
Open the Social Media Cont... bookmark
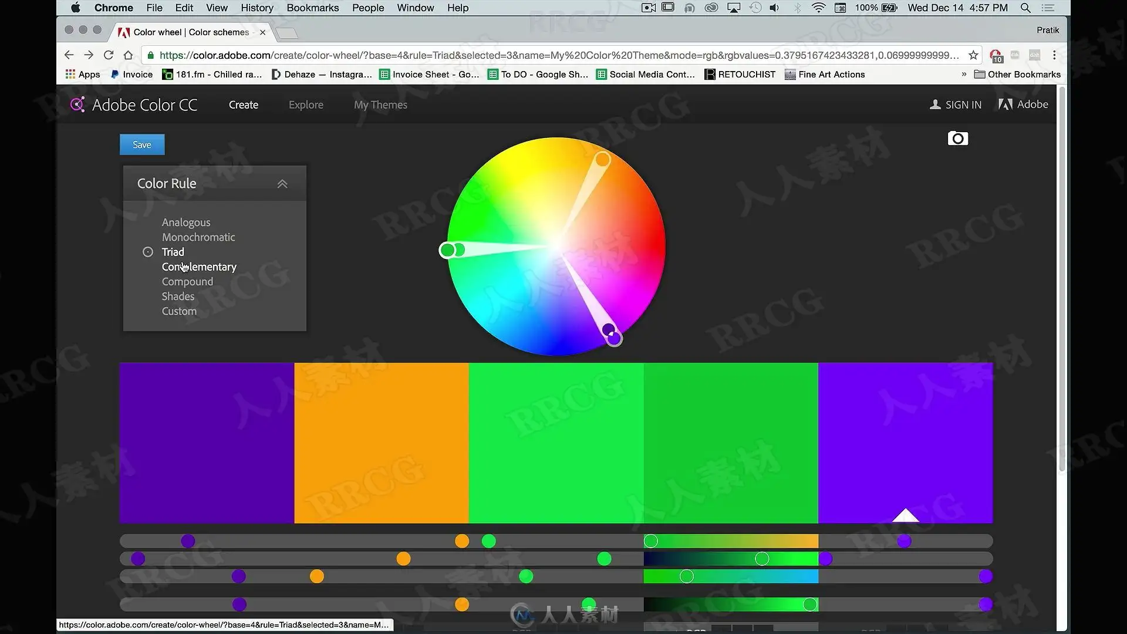[x=645, y=75]
